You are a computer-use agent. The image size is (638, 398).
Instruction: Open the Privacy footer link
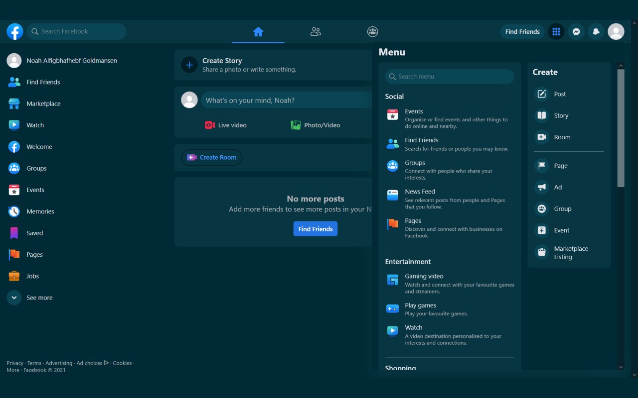pyautogui.click(x=15, y=363)
